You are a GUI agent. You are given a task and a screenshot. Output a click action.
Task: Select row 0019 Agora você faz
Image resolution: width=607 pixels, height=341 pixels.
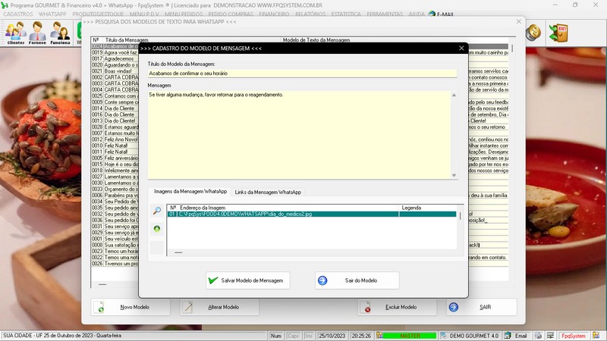[x=115, y=52]
